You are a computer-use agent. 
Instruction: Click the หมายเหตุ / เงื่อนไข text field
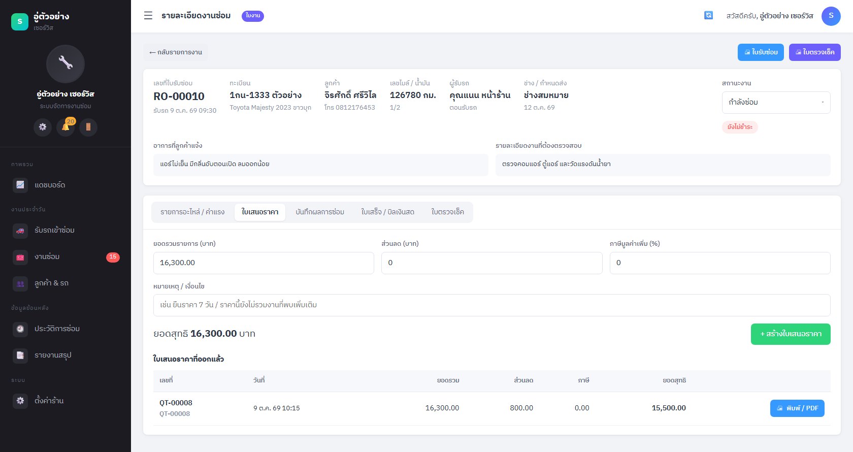pyautogui.click(x=492, y=305)
